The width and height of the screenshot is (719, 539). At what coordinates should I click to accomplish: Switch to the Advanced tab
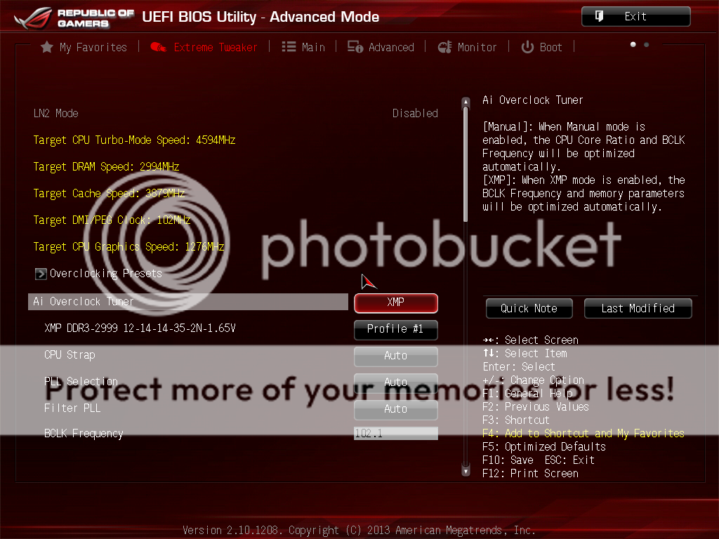pyautogui.click(x=391, y=47)
